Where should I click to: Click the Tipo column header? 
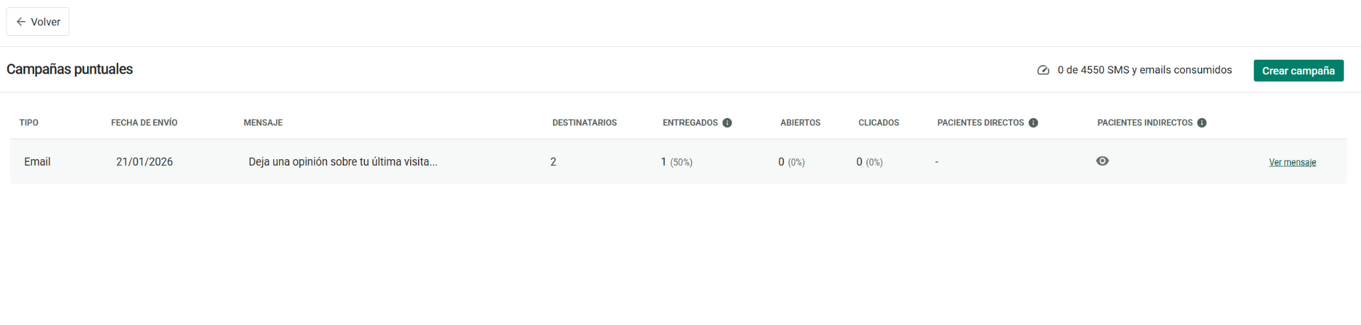click(29, 123)
